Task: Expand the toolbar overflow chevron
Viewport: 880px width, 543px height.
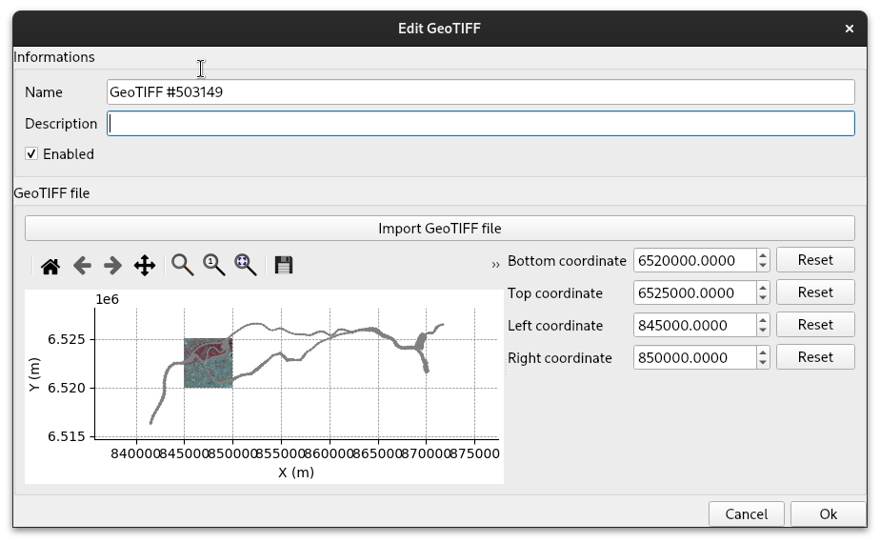Action: click(495, 265)
